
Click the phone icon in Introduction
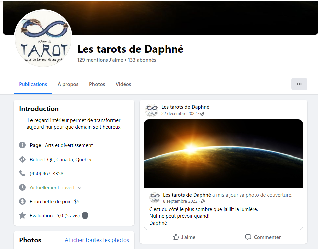click(x=22, y=173)
